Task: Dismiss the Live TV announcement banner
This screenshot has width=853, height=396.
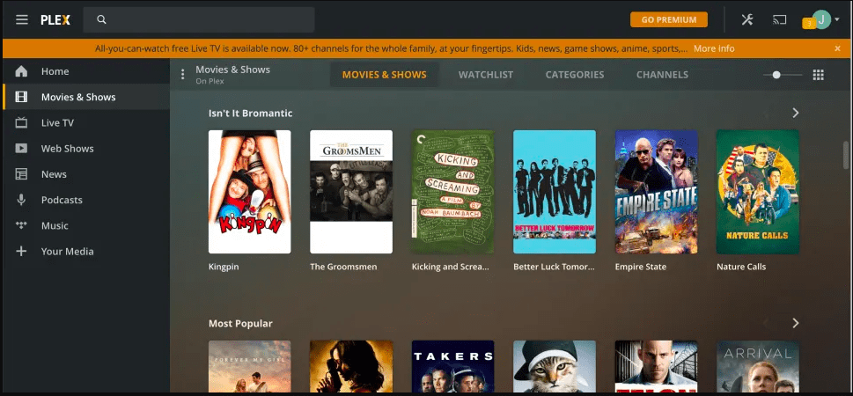Action: pos(837,48)
